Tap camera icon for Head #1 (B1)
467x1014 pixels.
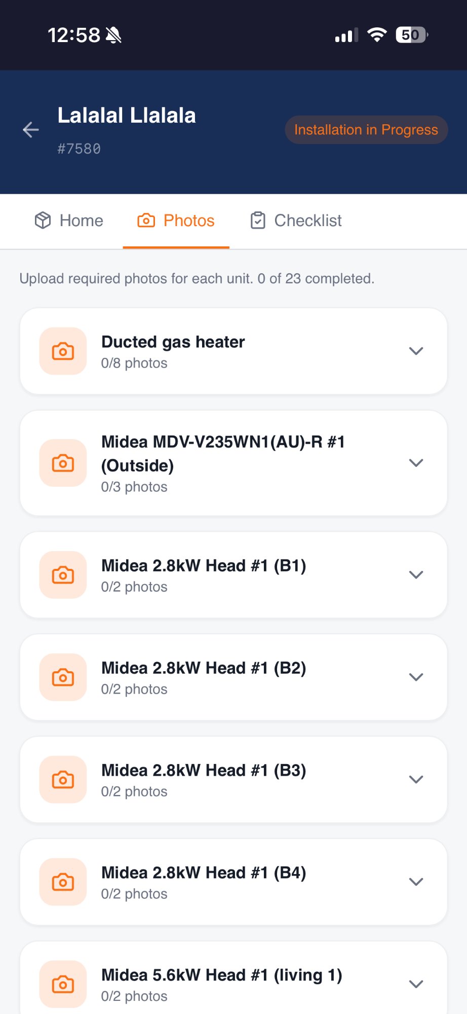63,575
